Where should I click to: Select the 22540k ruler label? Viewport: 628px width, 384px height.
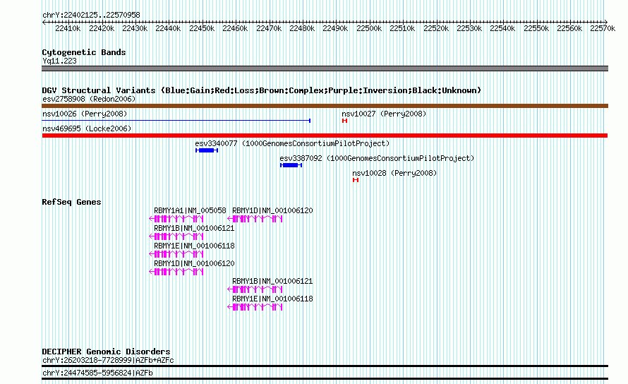(x=502, y=28)
